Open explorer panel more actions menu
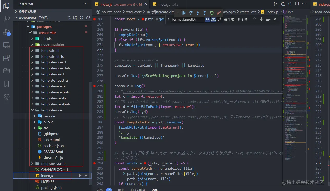This screenshot has height=191, width=330. coord(85,4)
